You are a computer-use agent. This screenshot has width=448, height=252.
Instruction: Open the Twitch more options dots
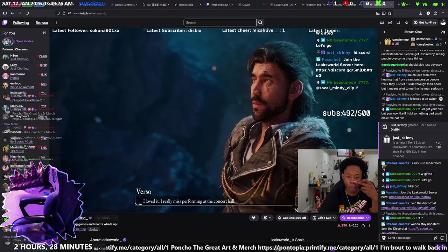56,23
